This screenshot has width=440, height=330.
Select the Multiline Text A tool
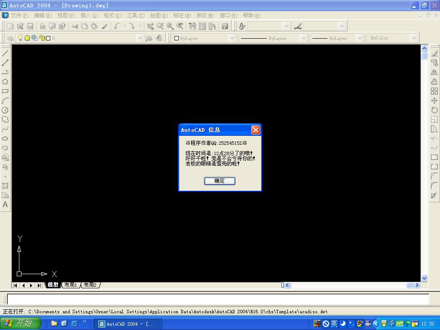[5, 205]
